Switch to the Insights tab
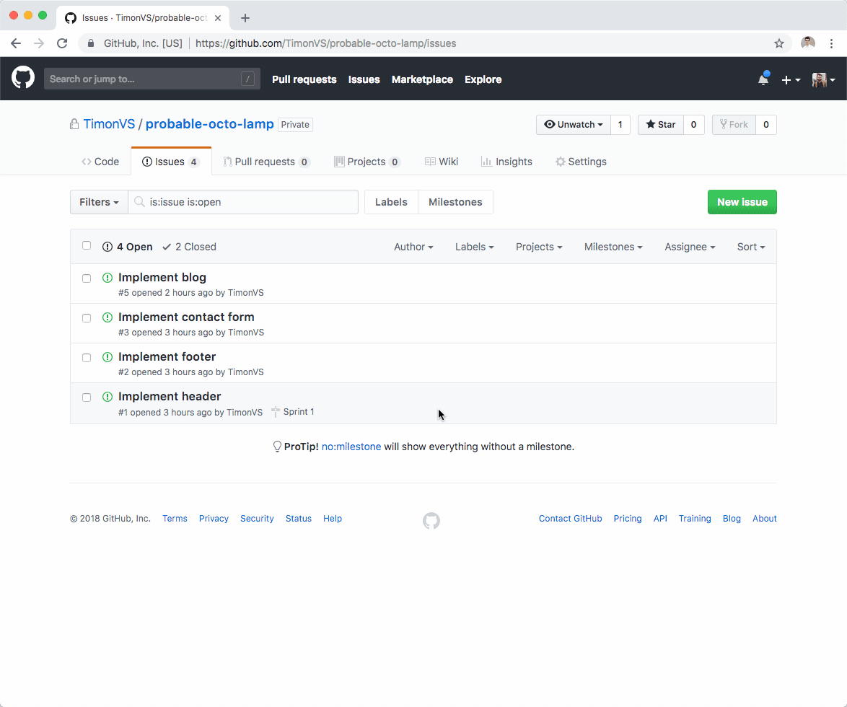The image size is (847, 707). pos(506,162)
